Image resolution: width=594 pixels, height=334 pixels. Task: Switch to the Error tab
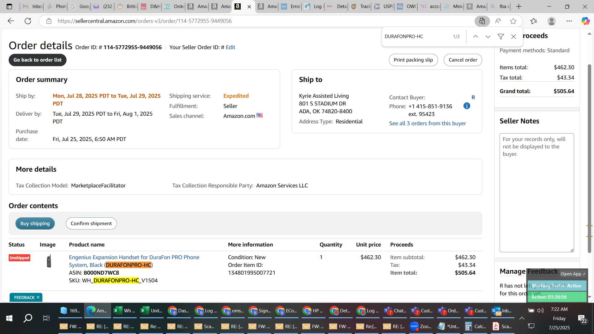click(291, 6)
